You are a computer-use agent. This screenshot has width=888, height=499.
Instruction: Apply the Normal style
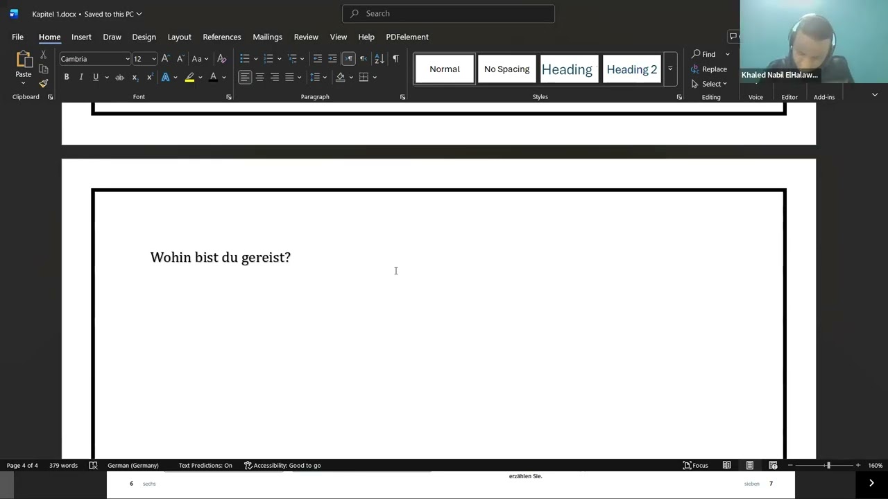click(x=445, y=69)
